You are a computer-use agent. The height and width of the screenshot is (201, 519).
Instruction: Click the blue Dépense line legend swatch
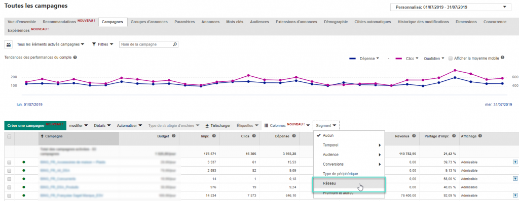point(353,59)
